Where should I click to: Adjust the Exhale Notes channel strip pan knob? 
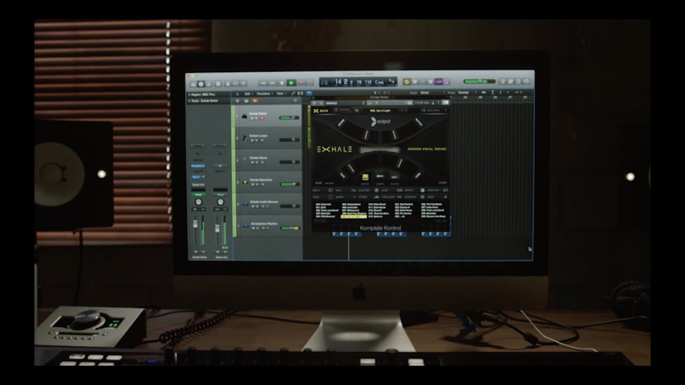coord(199,202)
